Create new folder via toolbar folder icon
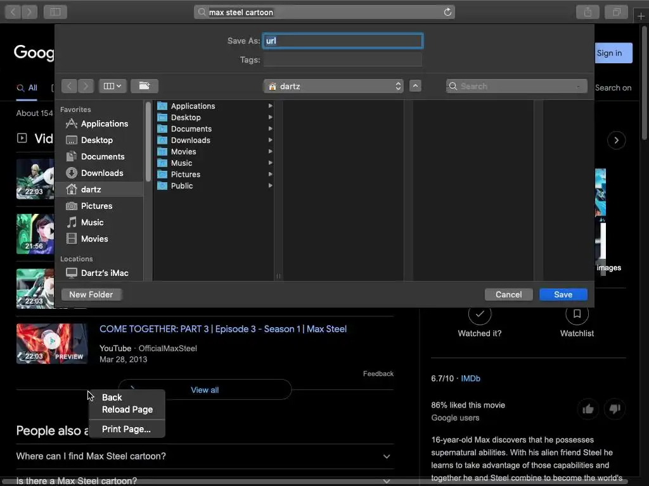 (x=145, y=86)
